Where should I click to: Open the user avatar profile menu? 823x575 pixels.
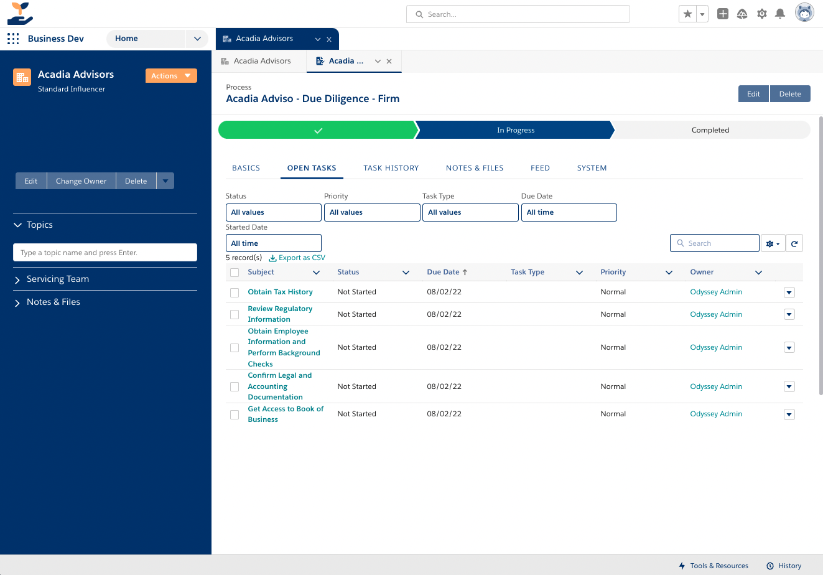point(804,13)
